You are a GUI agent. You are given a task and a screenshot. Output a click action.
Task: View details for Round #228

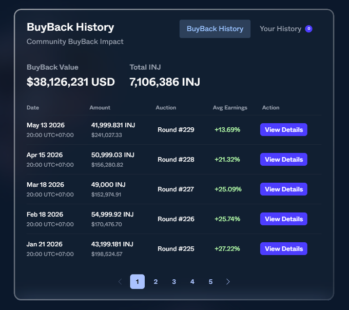tap(283, 159)
